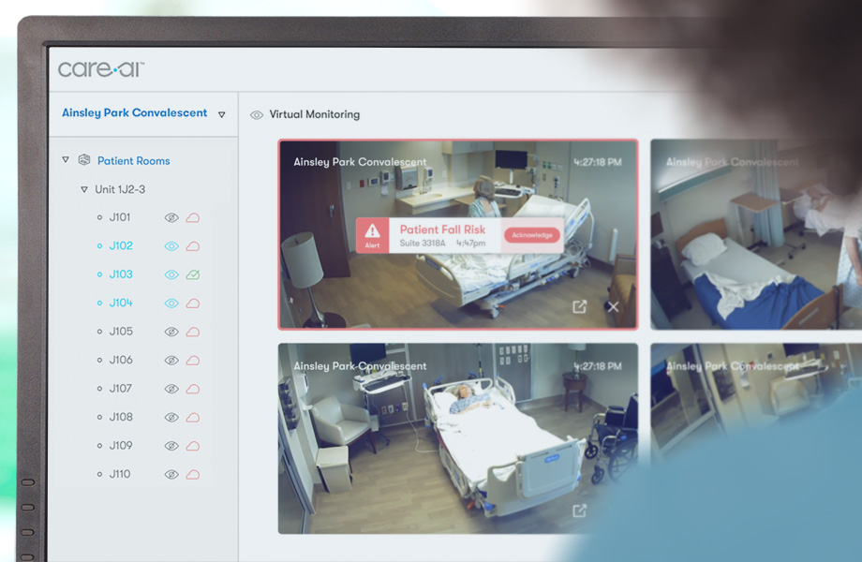The image size is (862, 562).
Task: Click the Patient Fall Risk alert title
Action: [x=442, y=229]
